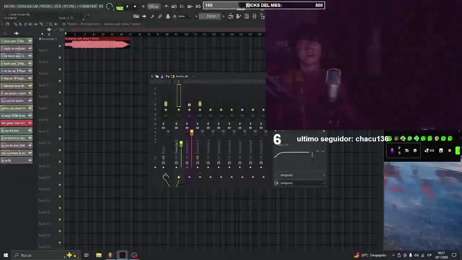
Task: Mute playlist Track 8 with its green dot
Action: pyautogui.click(x=60, y=127)
